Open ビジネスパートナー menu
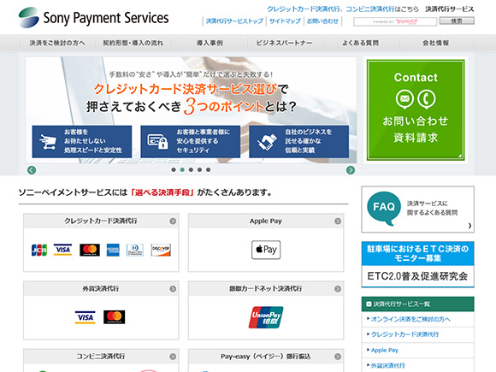496x372 pixels. pyautogui.click(x=285, y=43)
